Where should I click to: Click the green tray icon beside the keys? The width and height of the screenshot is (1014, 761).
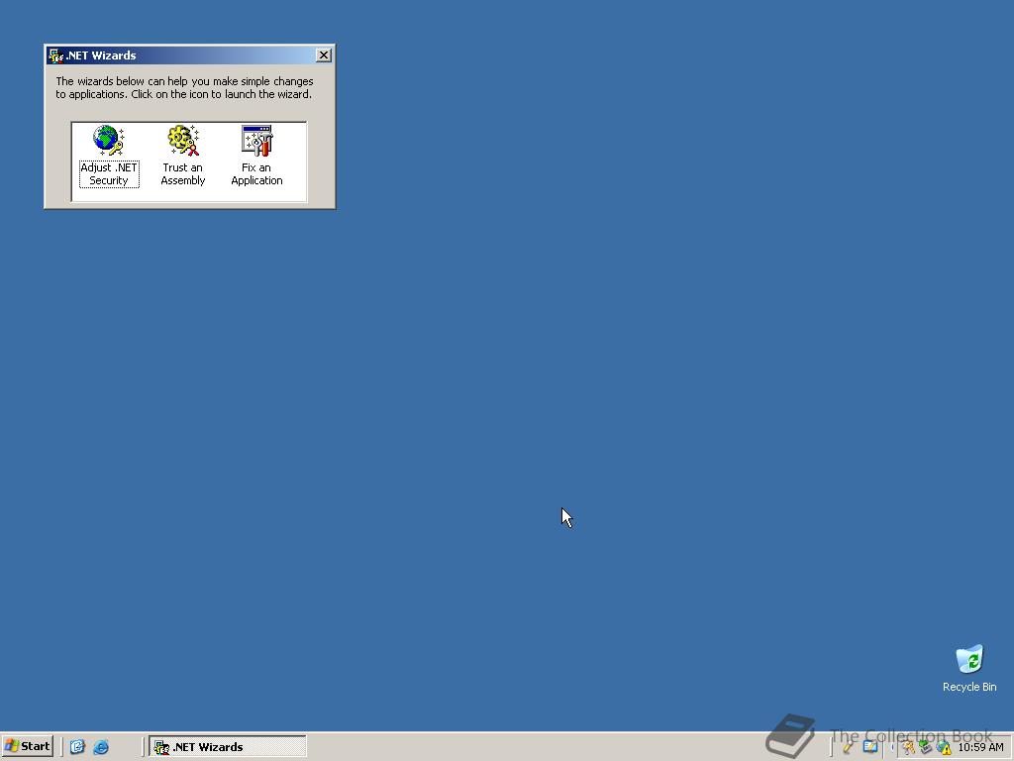[x=926, y=747]
